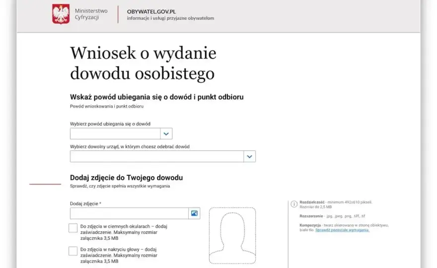Click the Polish eagle emblem logo
Image resolution: width=437 pixels, height=268 pixels.
[61, 14]
